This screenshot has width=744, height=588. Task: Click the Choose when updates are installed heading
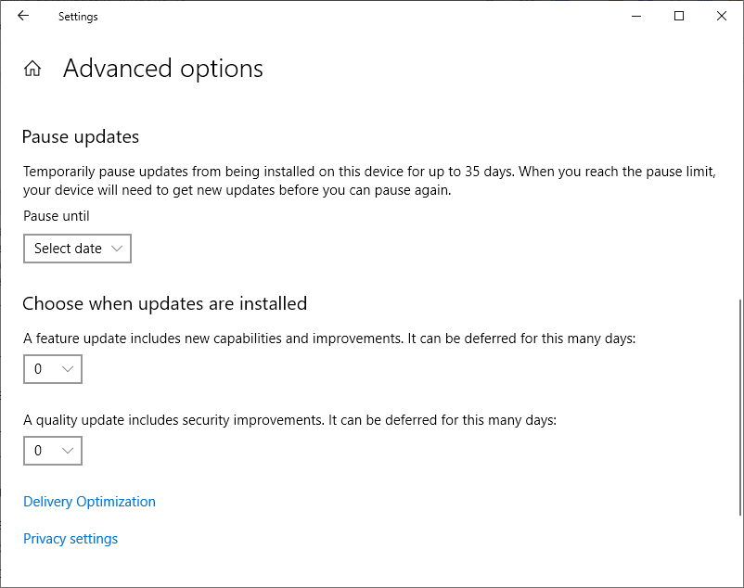[164, 304]
